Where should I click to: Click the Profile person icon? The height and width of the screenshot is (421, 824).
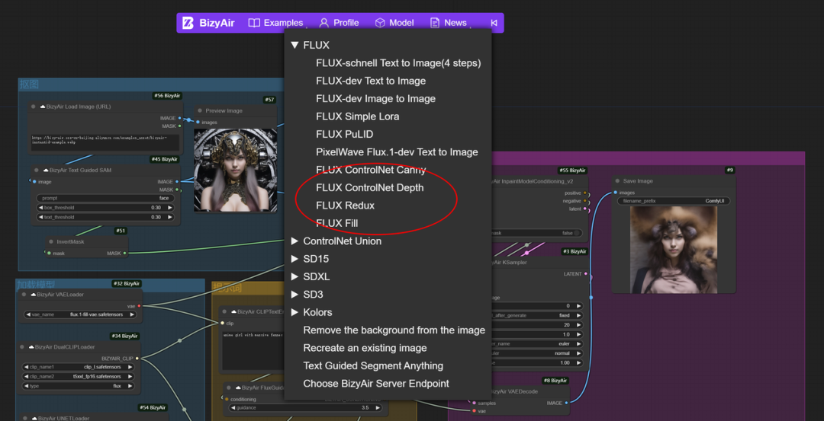pyautogui.click(x=324, y=23)
